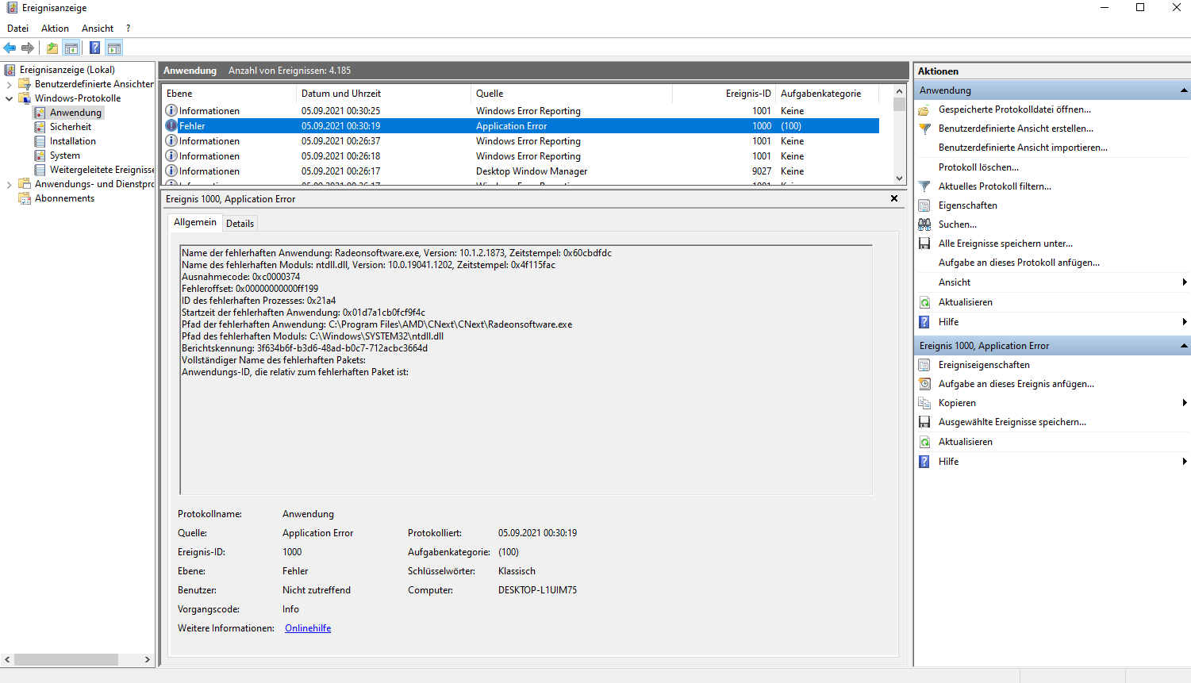Click the event list vertical scrollbar up arrow
Screen dimensions: 1191x683
point(899,90)
